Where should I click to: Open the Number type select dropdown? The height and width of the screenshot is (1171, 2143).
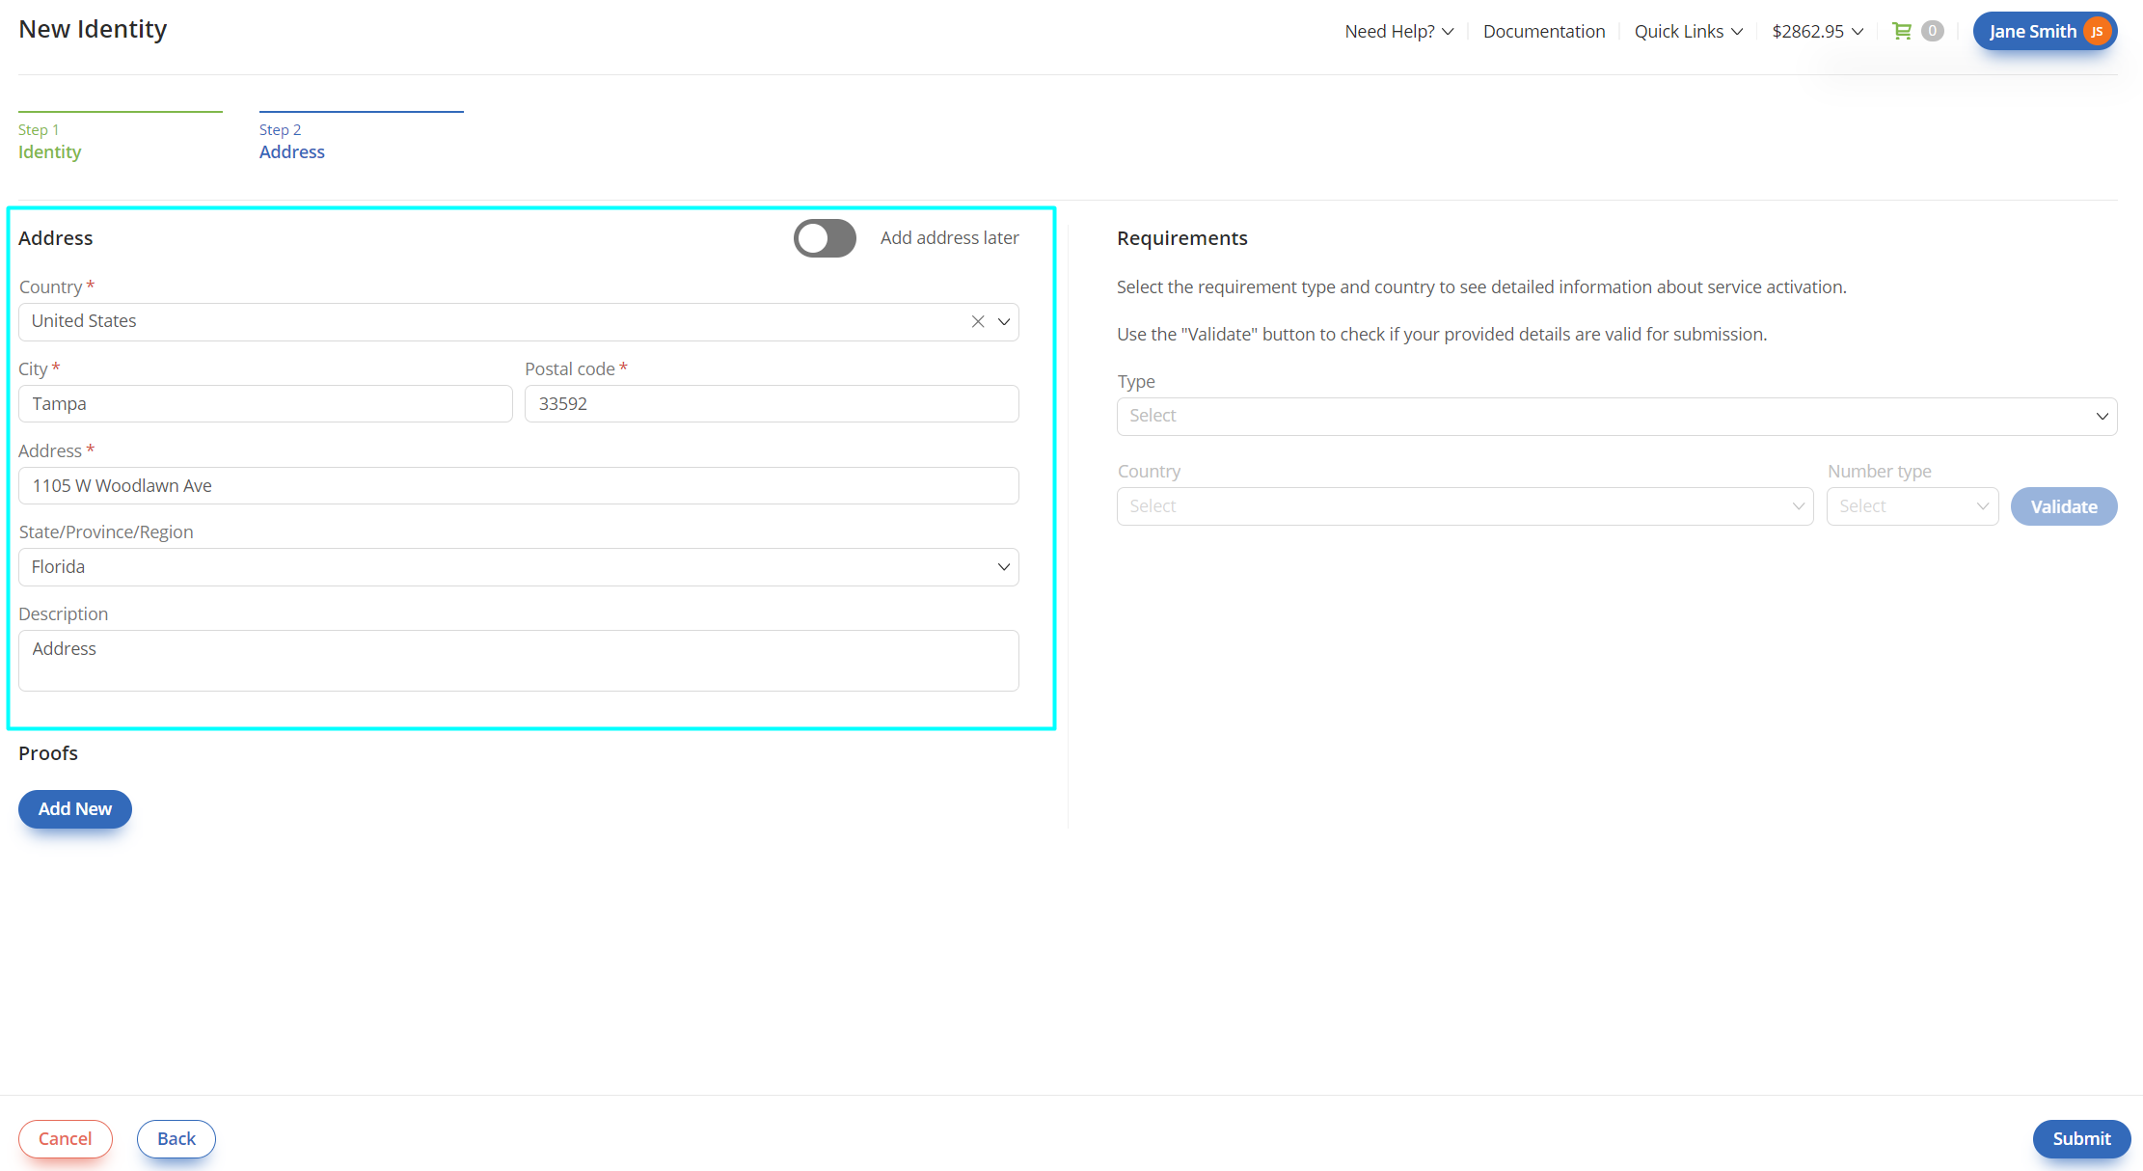[x=1912, y=506]
